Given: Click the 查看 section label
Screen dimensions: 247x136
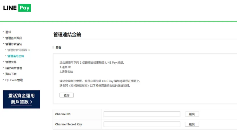Looking at the screenshot, I should coord(58,47).
